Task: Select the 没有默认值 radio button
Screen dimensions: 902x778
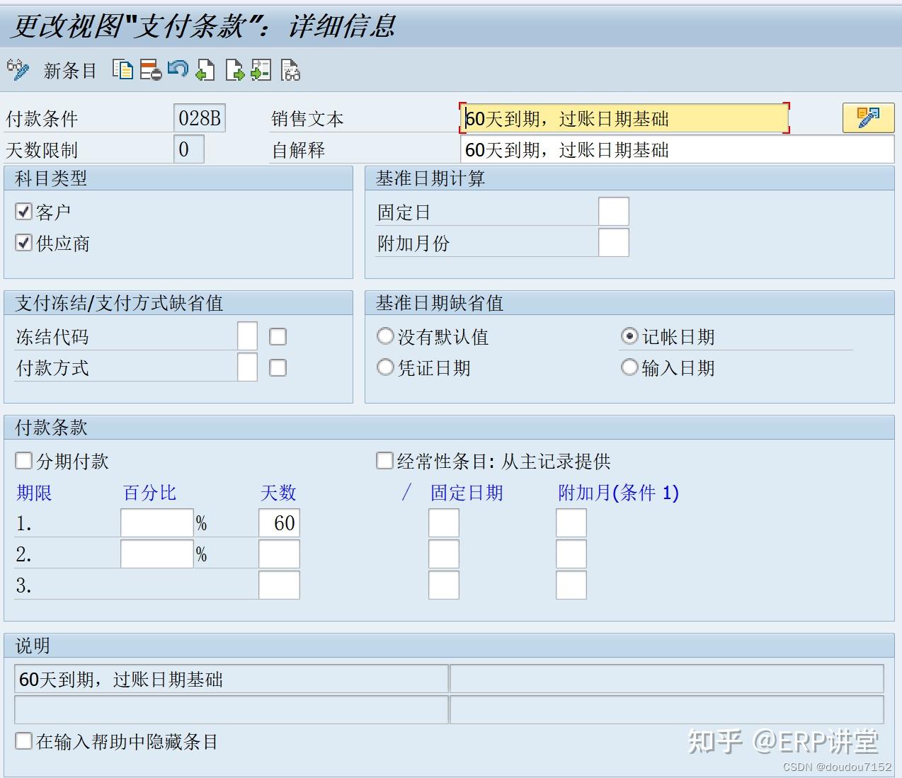Action: point(385,336)
